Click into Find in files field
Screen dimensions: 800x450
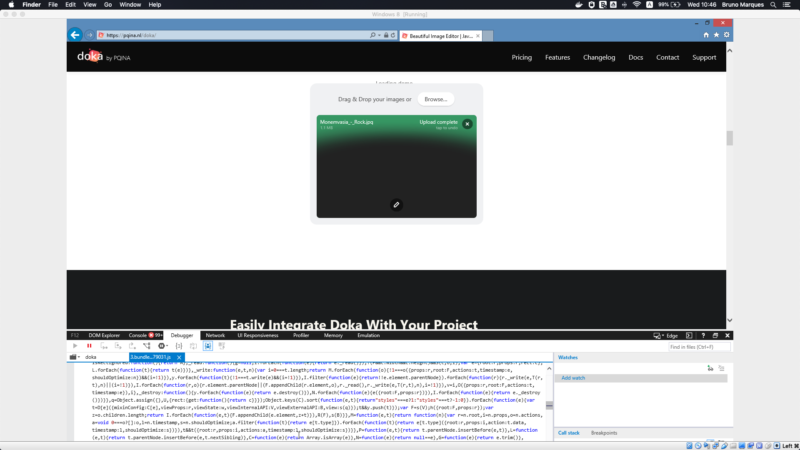pos(700,347)
